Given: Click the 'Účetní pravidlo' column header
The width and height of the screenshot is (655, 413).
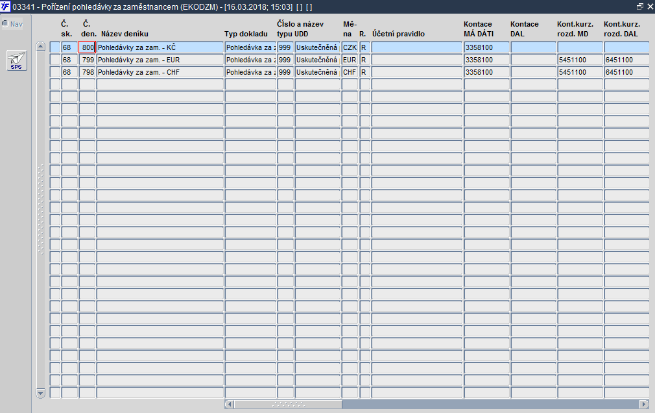Looking at the screenshot, I should pyautogui.click(x=399, y=34).
